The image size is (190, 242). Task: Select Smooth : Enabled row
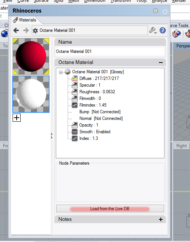click(95, 132)
